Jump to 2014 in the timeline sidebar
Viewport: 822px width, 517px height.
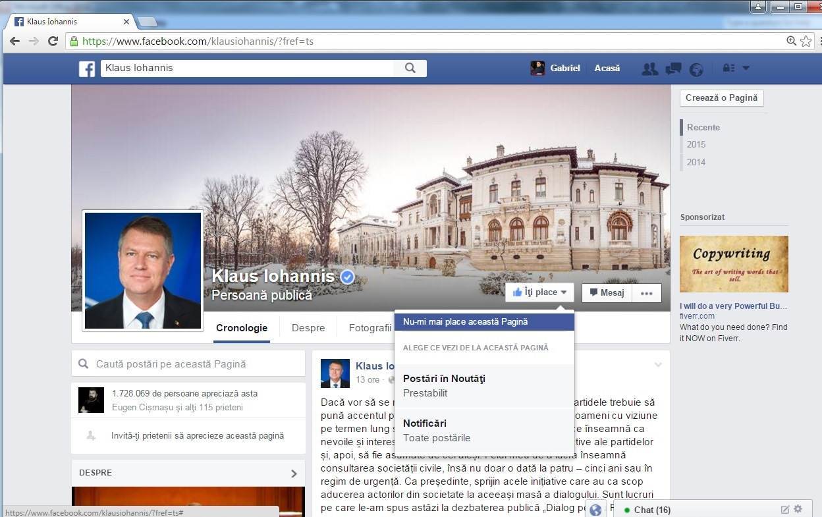[696, 162]
